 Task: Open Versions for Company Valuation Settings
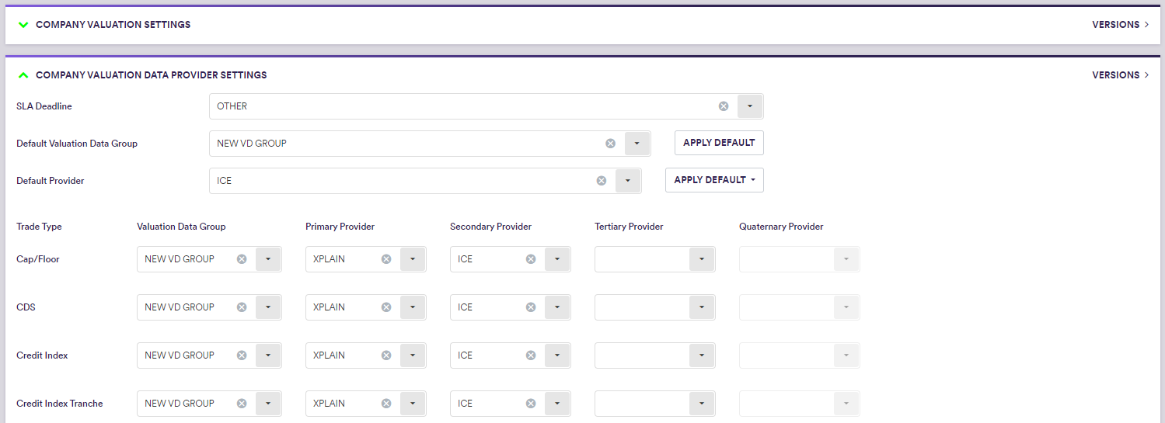[x=1120, y=25]
